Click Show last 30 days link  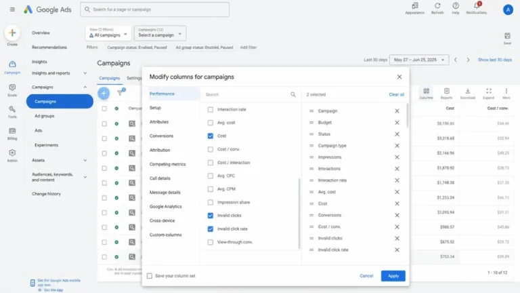pos(495,60)
